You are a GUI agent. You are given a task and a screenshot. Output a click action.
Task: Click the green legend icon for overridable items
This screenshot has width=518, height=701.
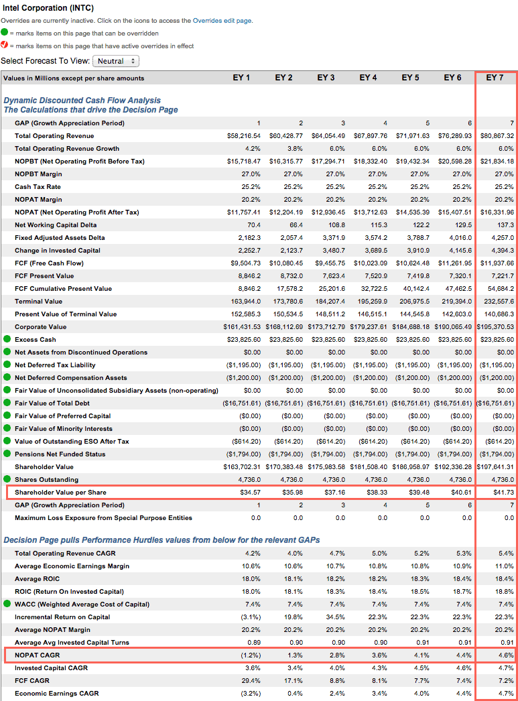tap(5, 32)
